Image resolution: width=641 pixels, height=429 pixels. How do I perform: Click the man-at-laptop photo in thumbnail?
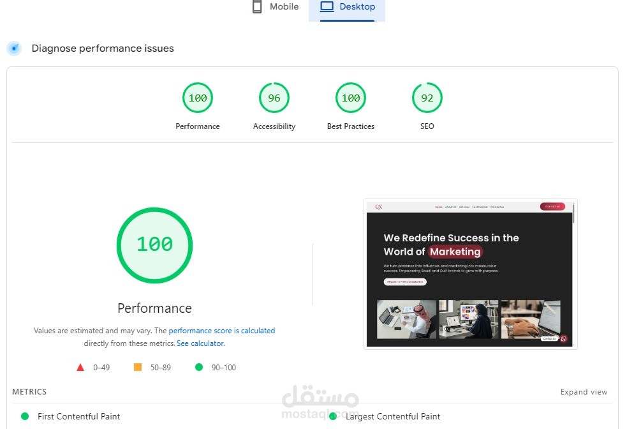tap(406, 319)
